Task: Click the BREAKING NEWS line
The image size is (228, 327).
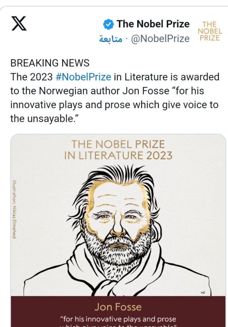Action: 50,63
